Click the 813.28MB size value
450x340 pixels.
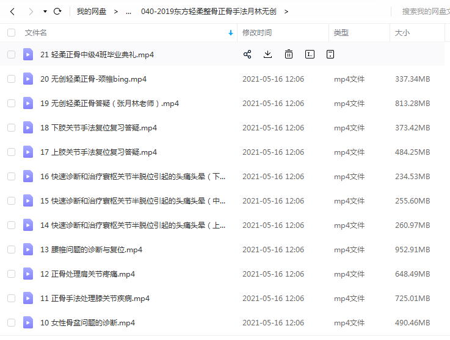pyautogui.click(x=412, y=103)
